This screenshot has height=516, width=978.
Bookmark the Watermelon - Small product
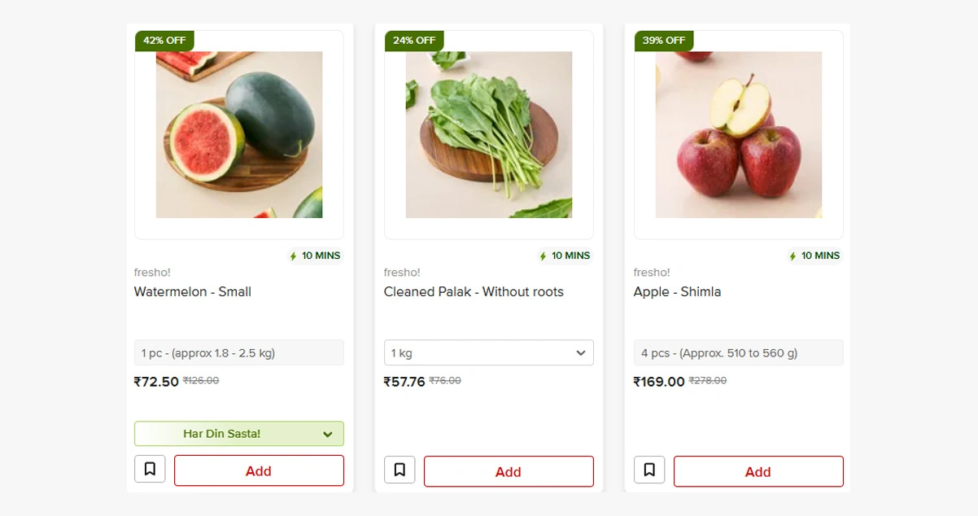click(150, 469)
